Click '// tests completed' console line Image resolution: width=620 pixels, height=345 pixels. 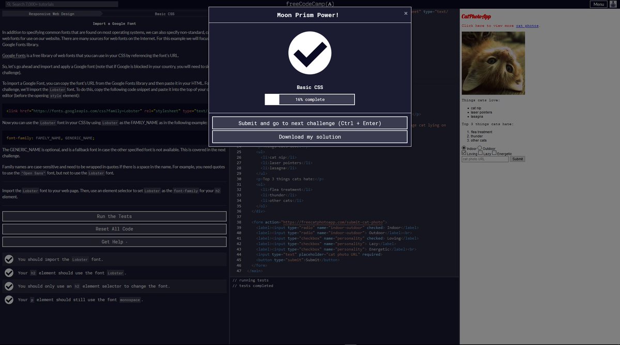[x=253, y=286]
